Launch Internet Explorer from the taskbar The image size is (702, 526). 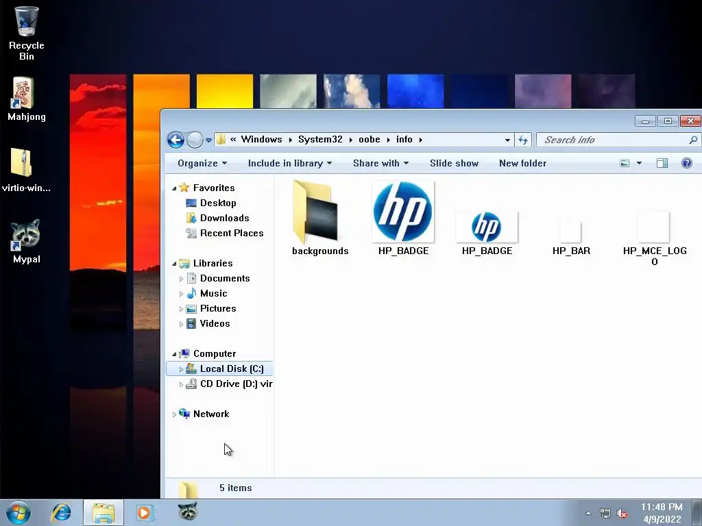[x=61, y=512]
